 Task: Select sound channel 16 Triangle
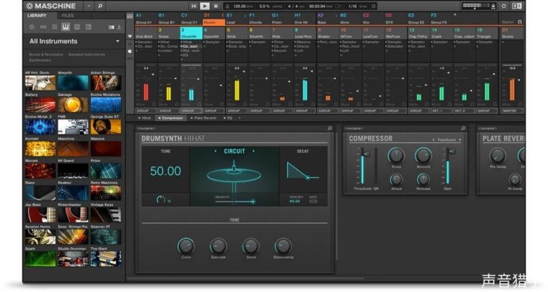tap(487, 33)
